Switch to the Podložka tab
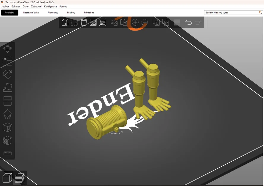 coord(9,12)
